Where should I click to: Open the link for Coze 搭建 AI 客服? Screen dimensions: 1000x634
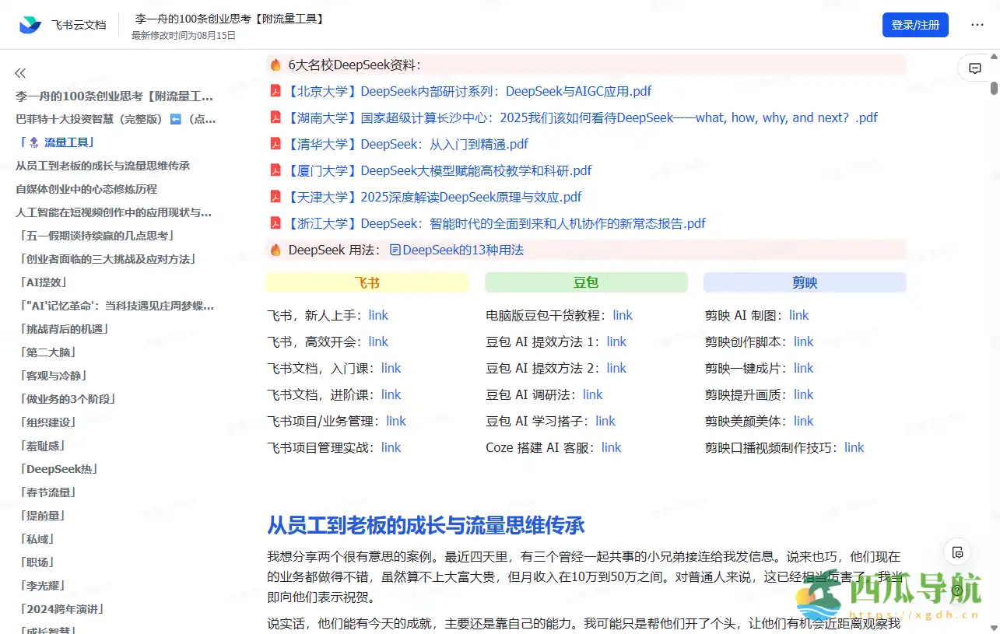(x=611, y=447)
